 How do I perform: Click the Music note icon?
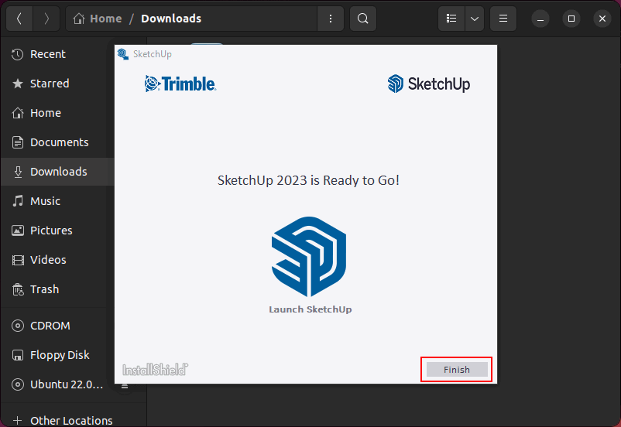18,201
